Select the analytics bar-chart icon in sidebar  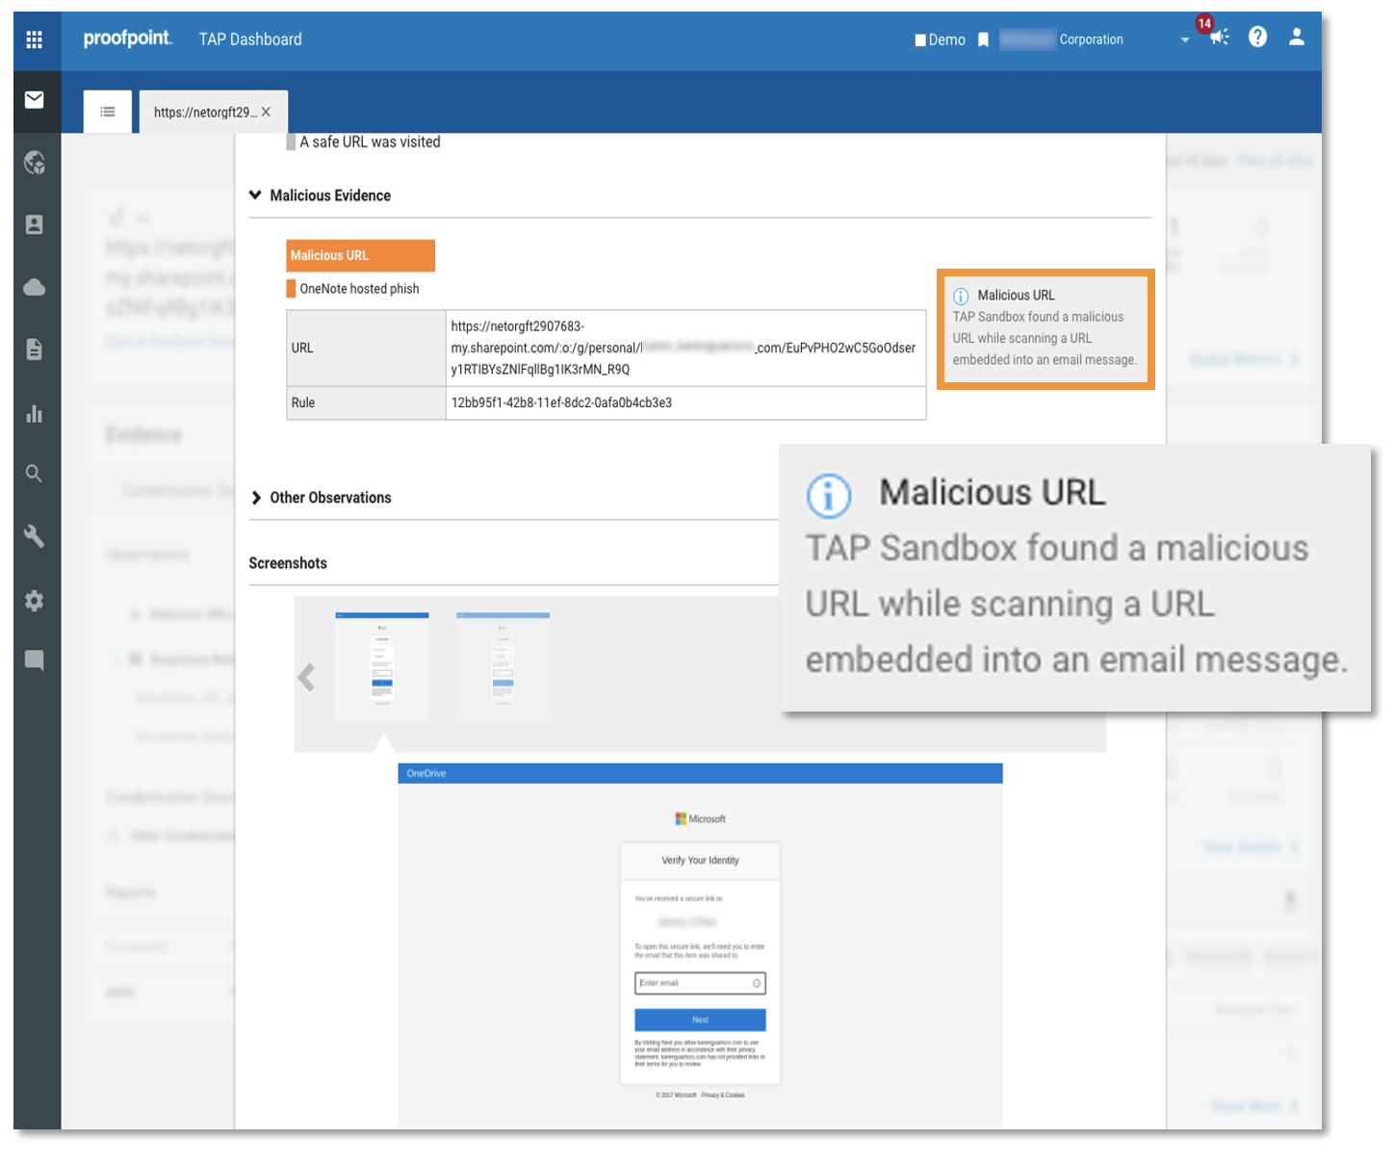pyautogui.click(x=35, y=413)
